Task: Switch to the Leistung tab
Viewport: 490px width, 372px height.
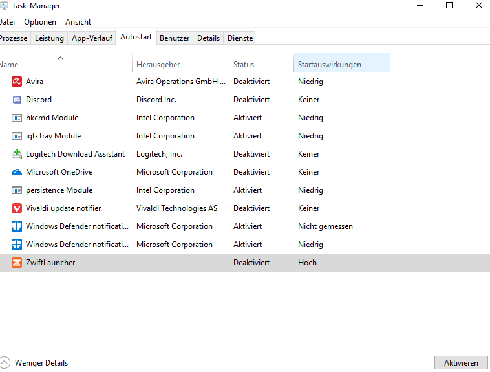Action: tap(49, 38)
